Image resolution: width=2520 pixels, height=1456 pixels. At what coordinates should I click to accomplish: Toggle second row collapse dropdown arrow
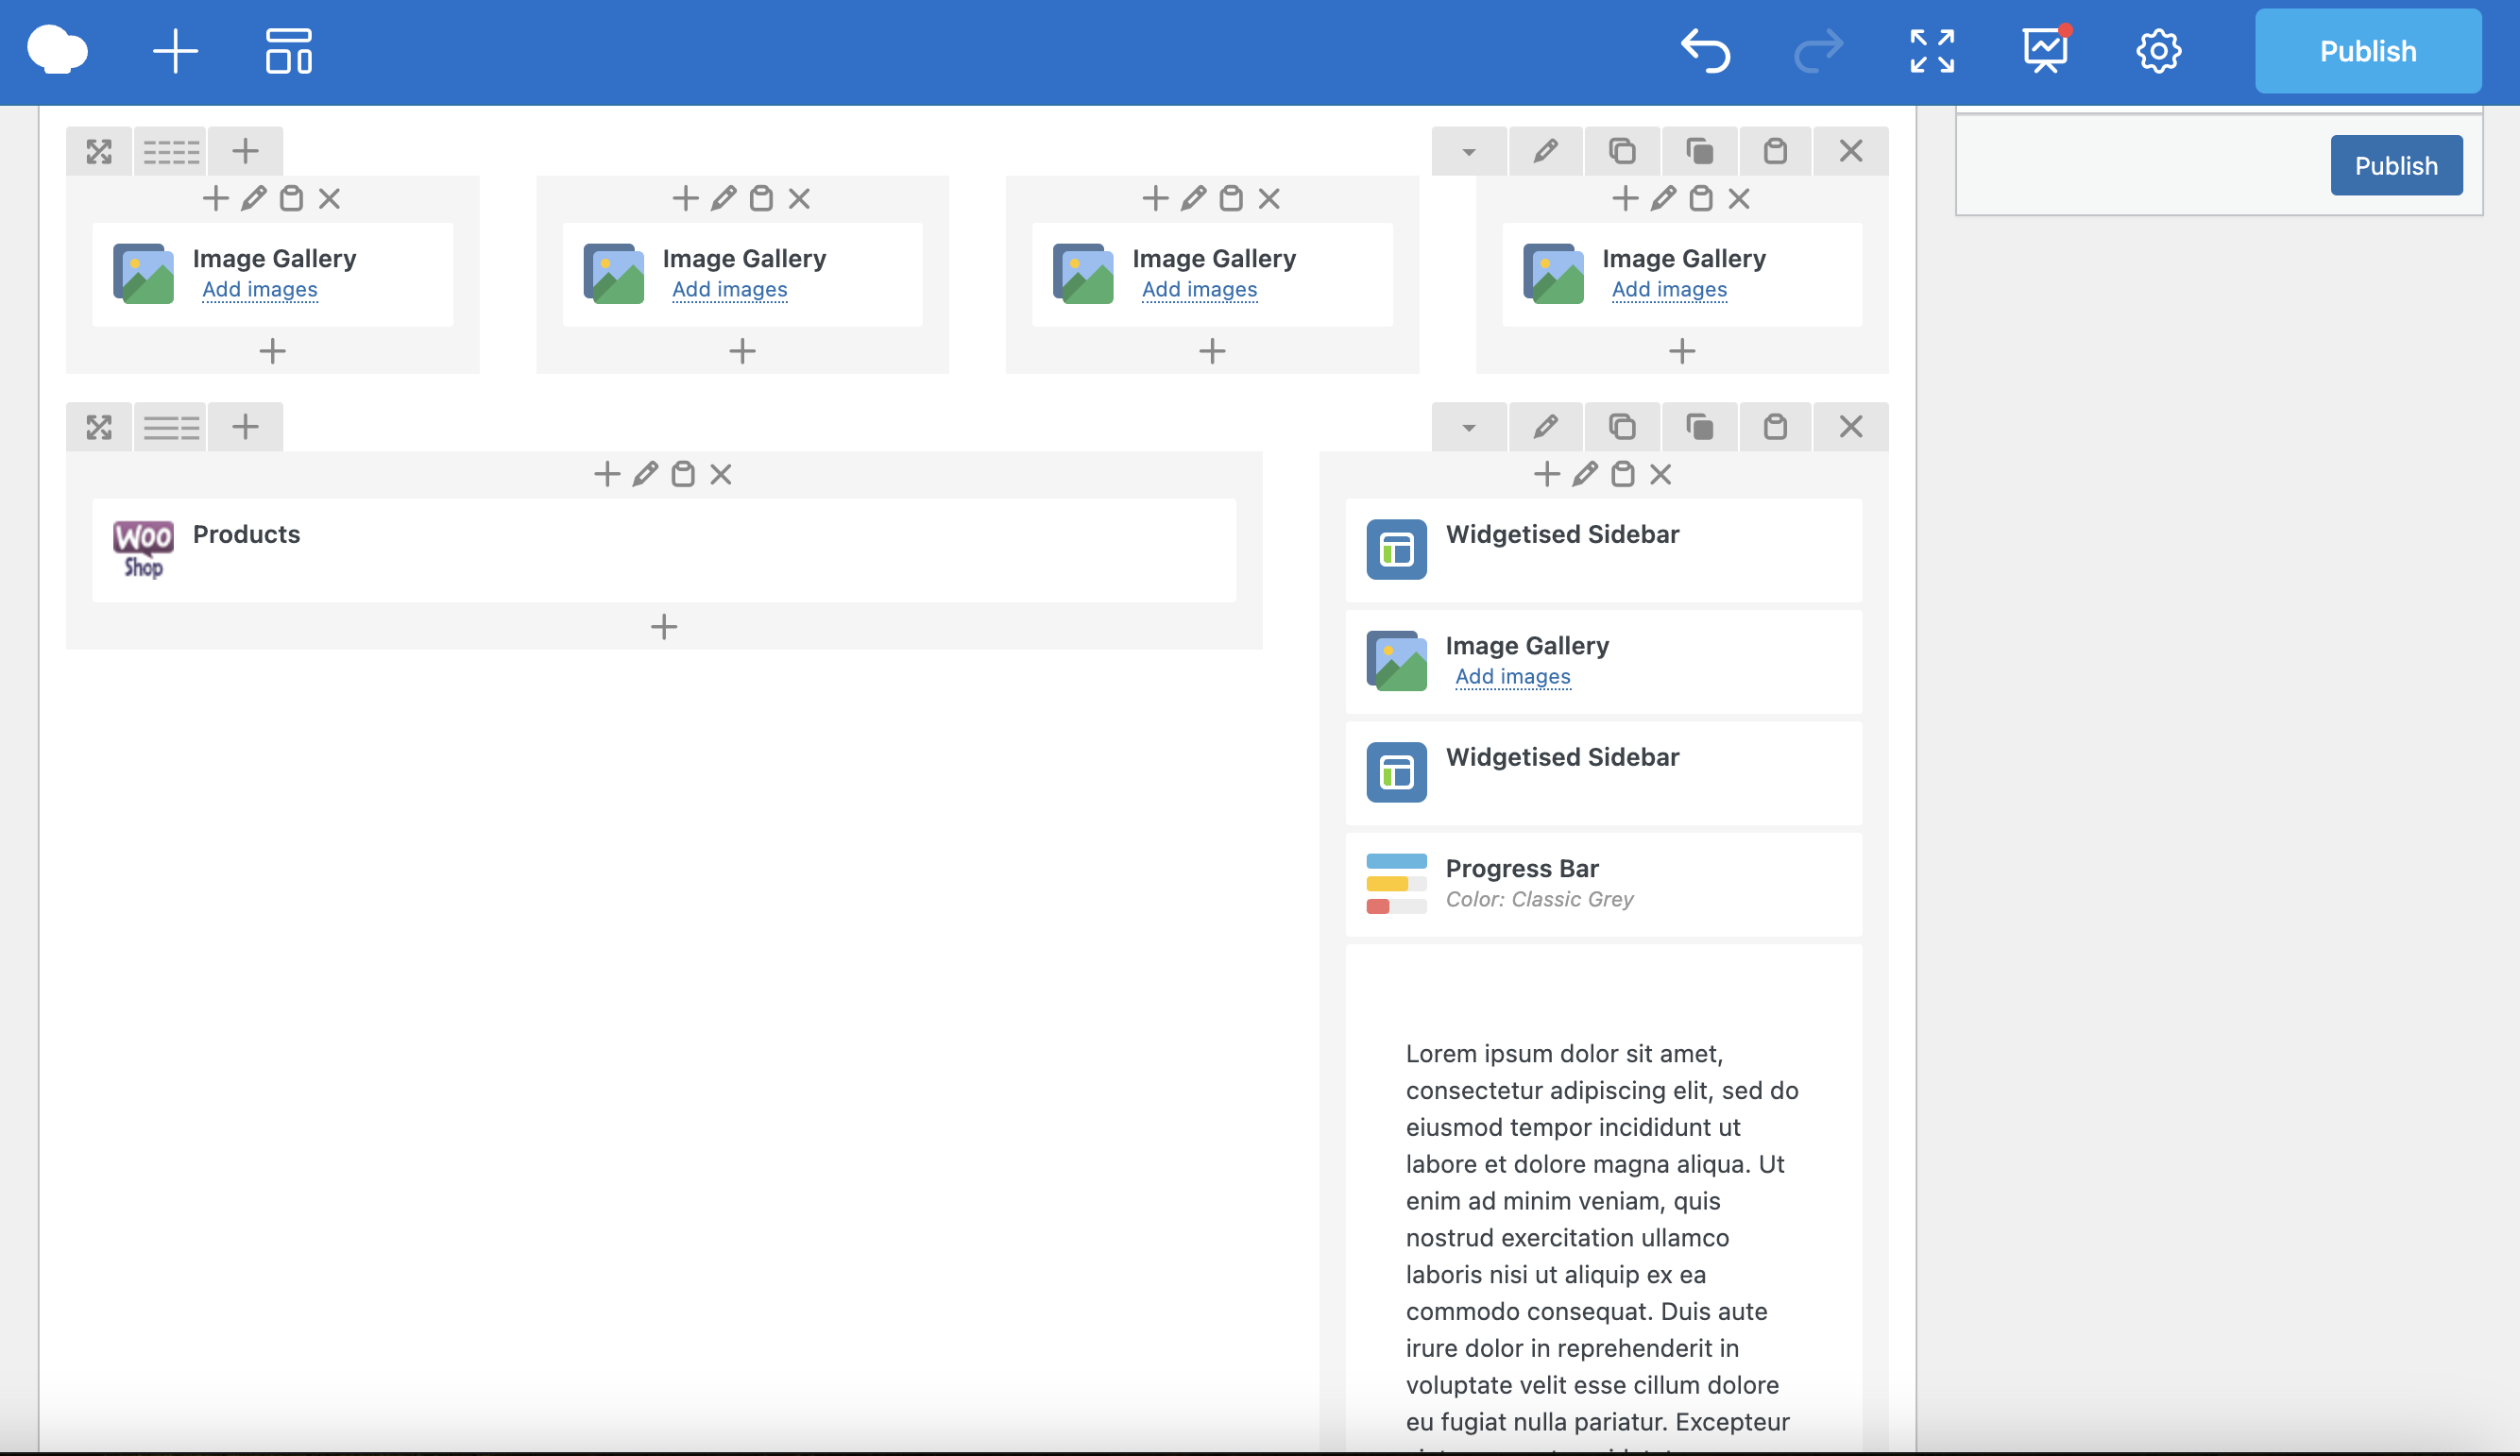(1468, 427)
